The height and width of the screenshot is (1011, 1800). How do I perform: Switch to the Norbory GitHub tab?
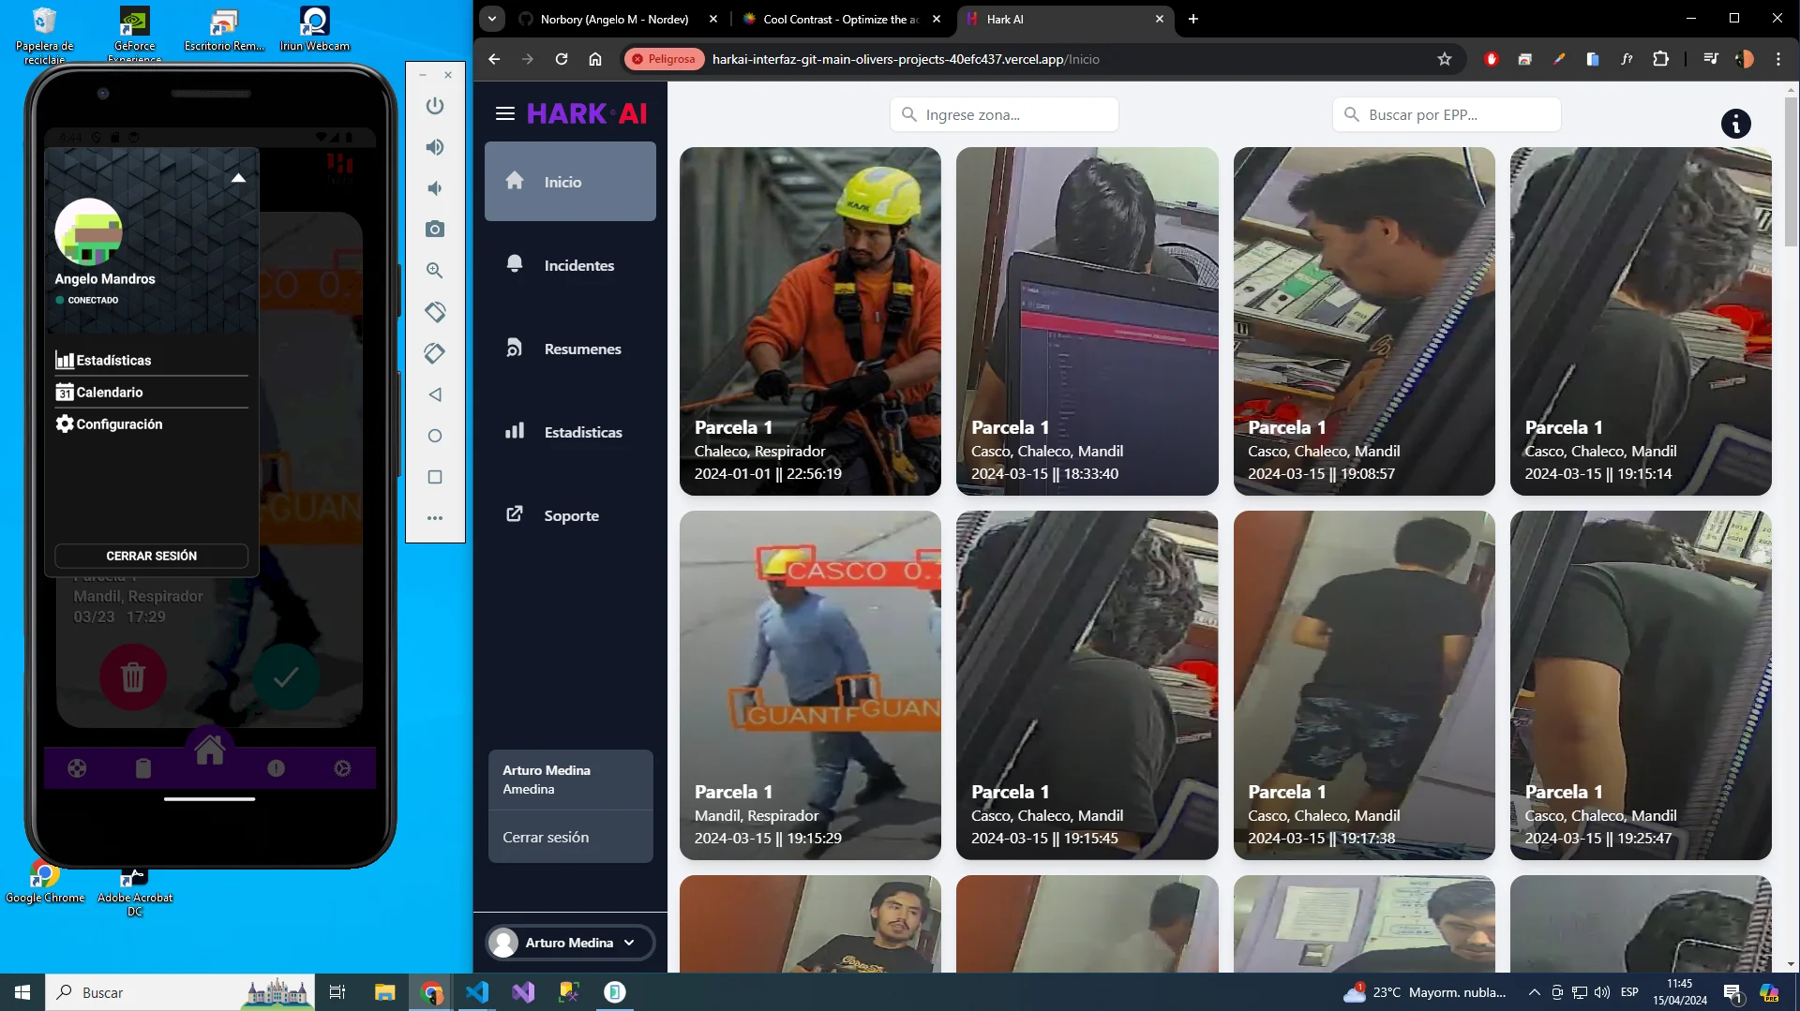(614, 19)
